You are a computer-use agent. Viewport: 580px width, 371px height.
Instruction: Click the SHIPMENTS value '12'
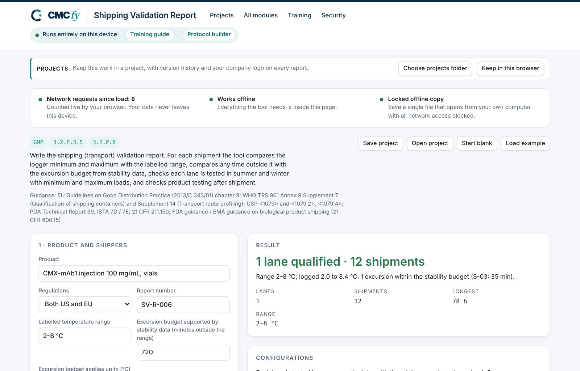pyautogui.click(x=358, y=301)
